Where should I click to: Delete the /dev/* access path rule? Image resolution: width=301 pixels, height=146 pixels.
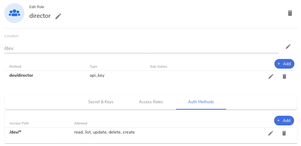[x=284, y=133]
